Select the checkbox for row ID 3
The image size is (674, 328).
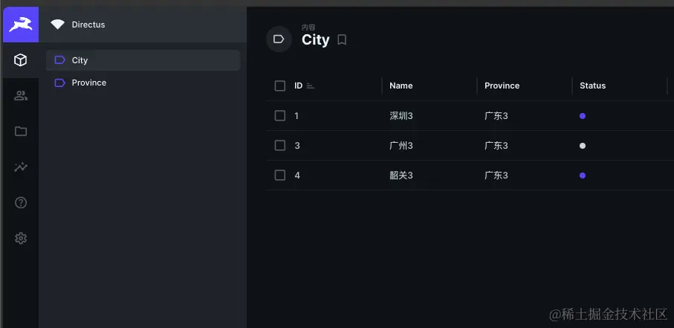[280, 146]
